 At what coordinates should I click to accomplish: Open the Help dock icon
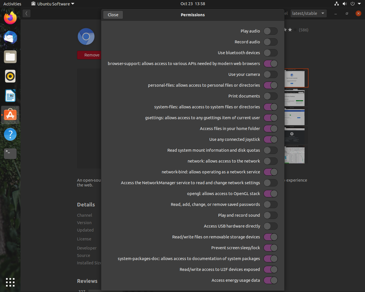tap(10, 134)
